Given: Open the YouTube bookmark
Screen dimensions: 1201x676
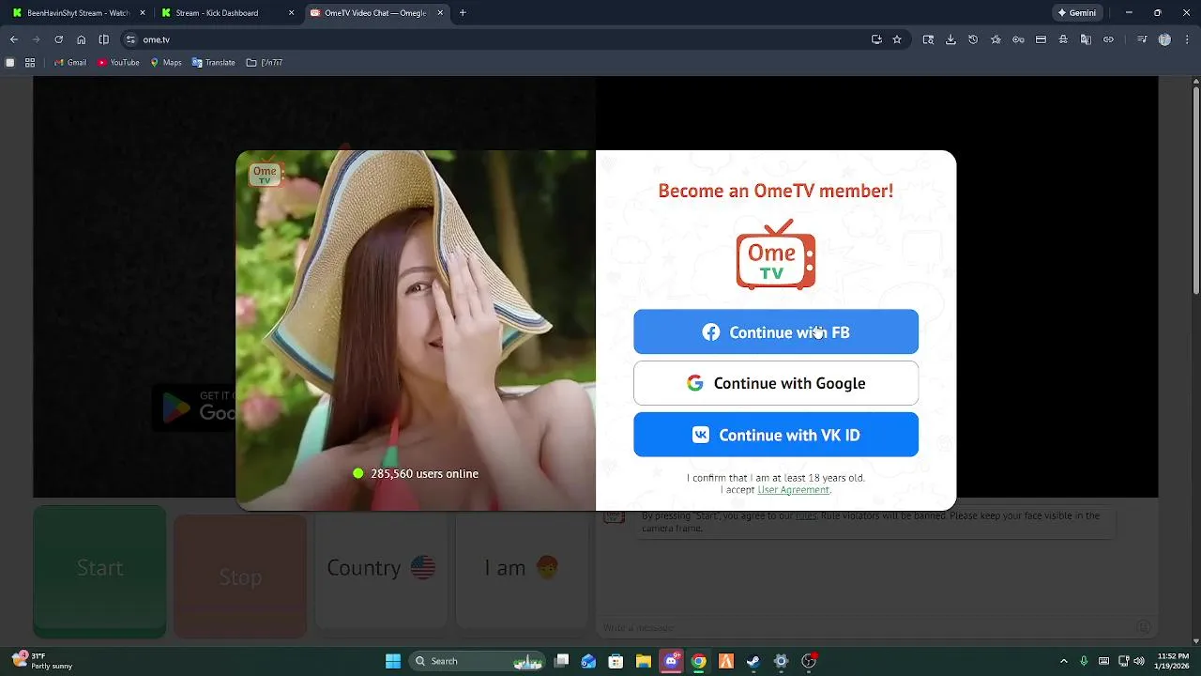Looking at the screenshot, I should pyautogui.click(x=118, y=63).
